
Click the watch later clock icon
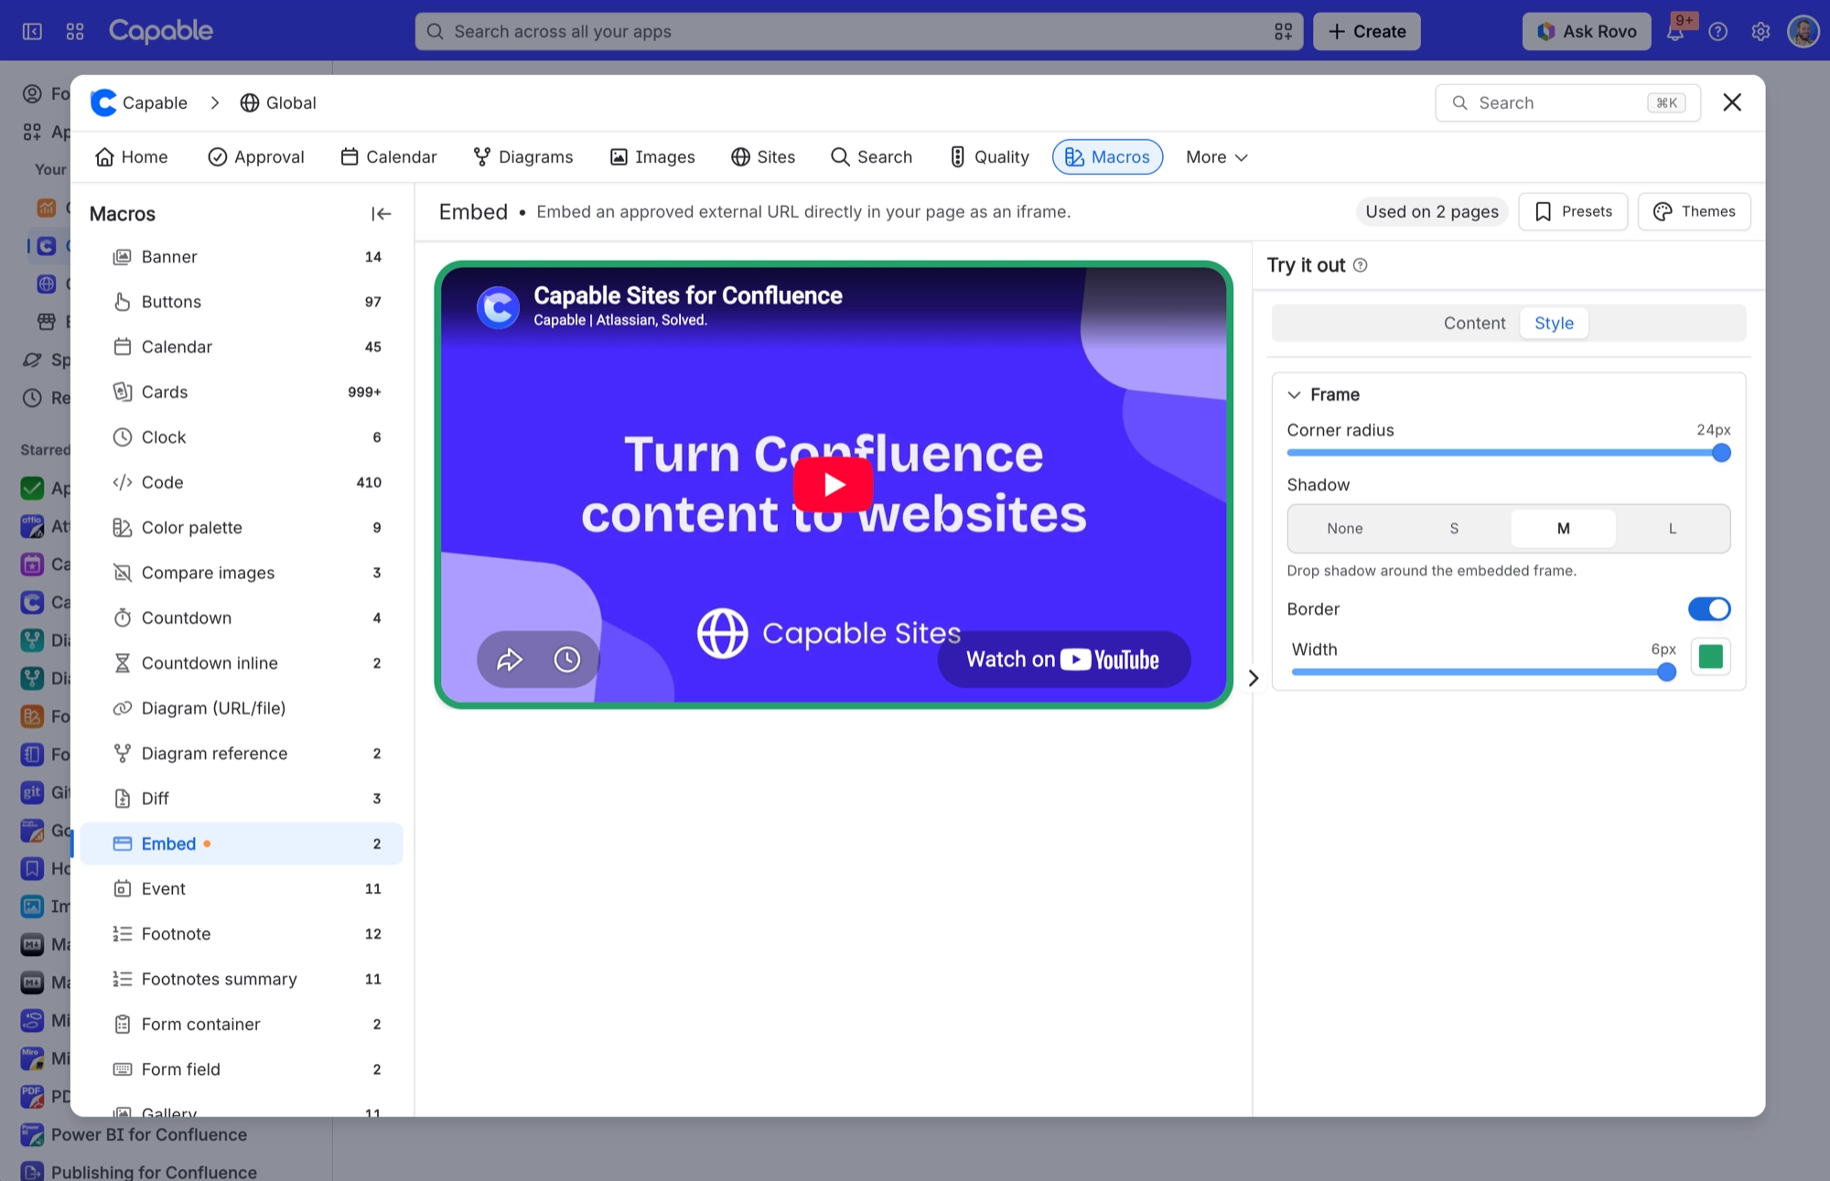click(567, 659)
